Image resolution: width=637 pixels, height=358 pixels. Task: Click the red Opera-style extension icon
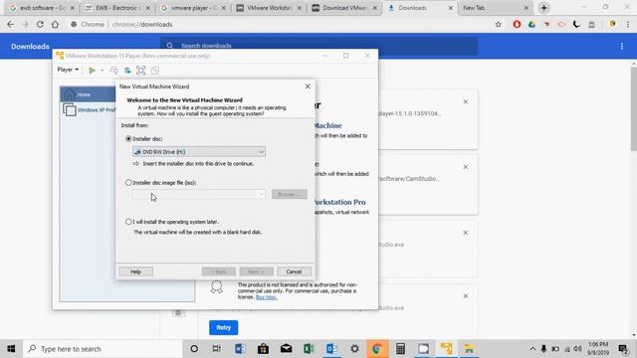tap(517, 24)
